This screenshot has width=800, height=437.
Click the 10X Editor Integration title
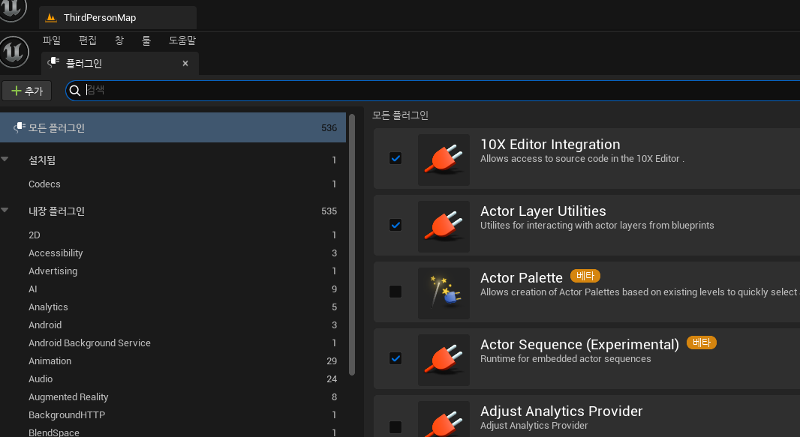click(550, 145)
